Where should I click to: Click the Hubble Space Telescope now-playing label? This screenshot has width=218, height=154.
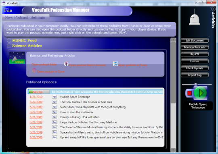tap(198, 106)
